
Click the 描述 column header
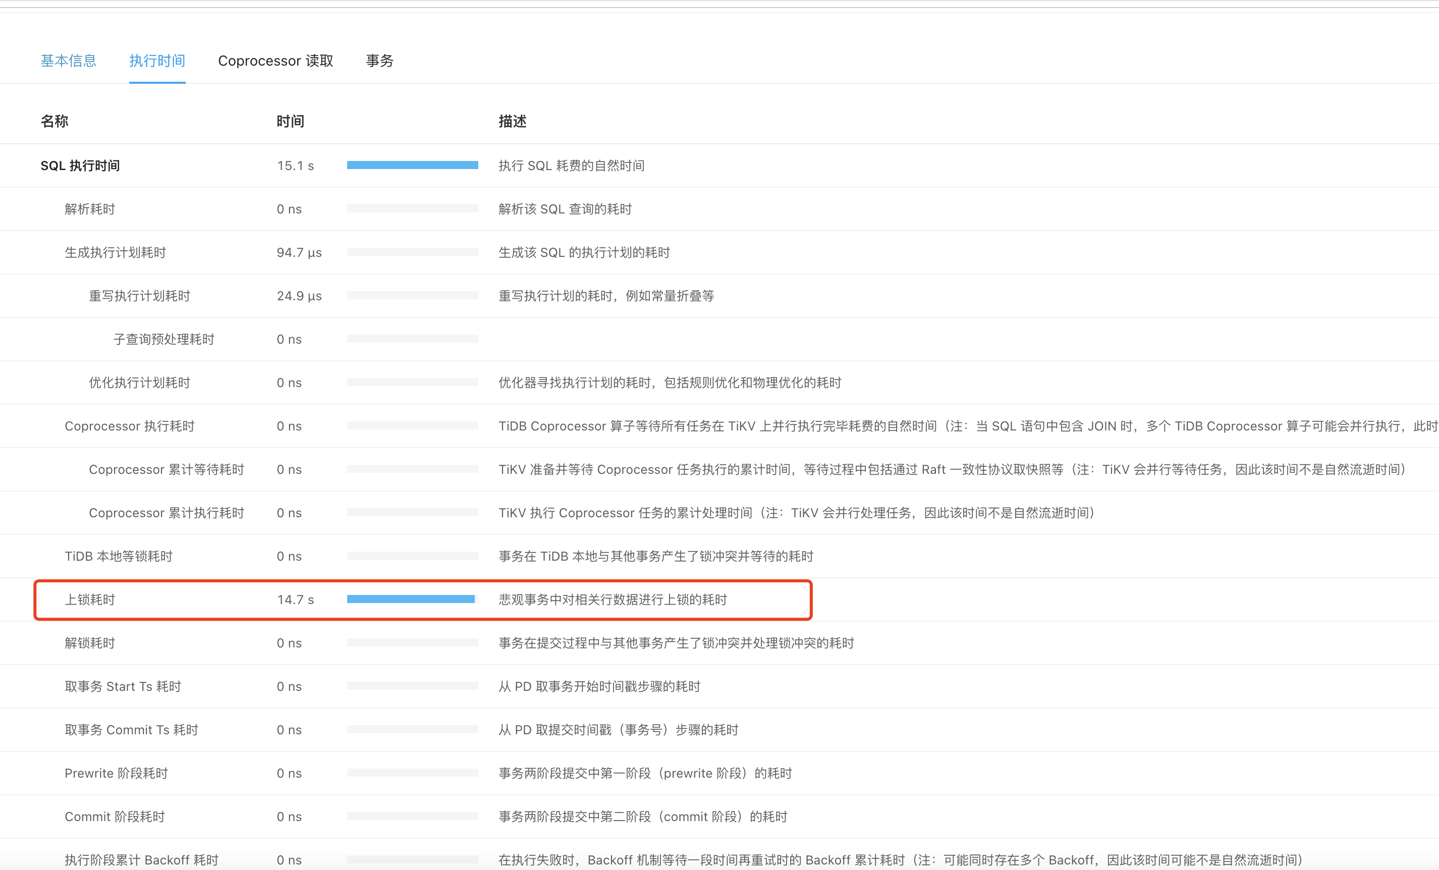512,122
